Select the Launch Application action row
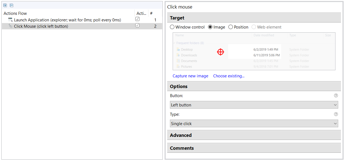The height and width of the screenshot is (161, 344). click(82, 20)
